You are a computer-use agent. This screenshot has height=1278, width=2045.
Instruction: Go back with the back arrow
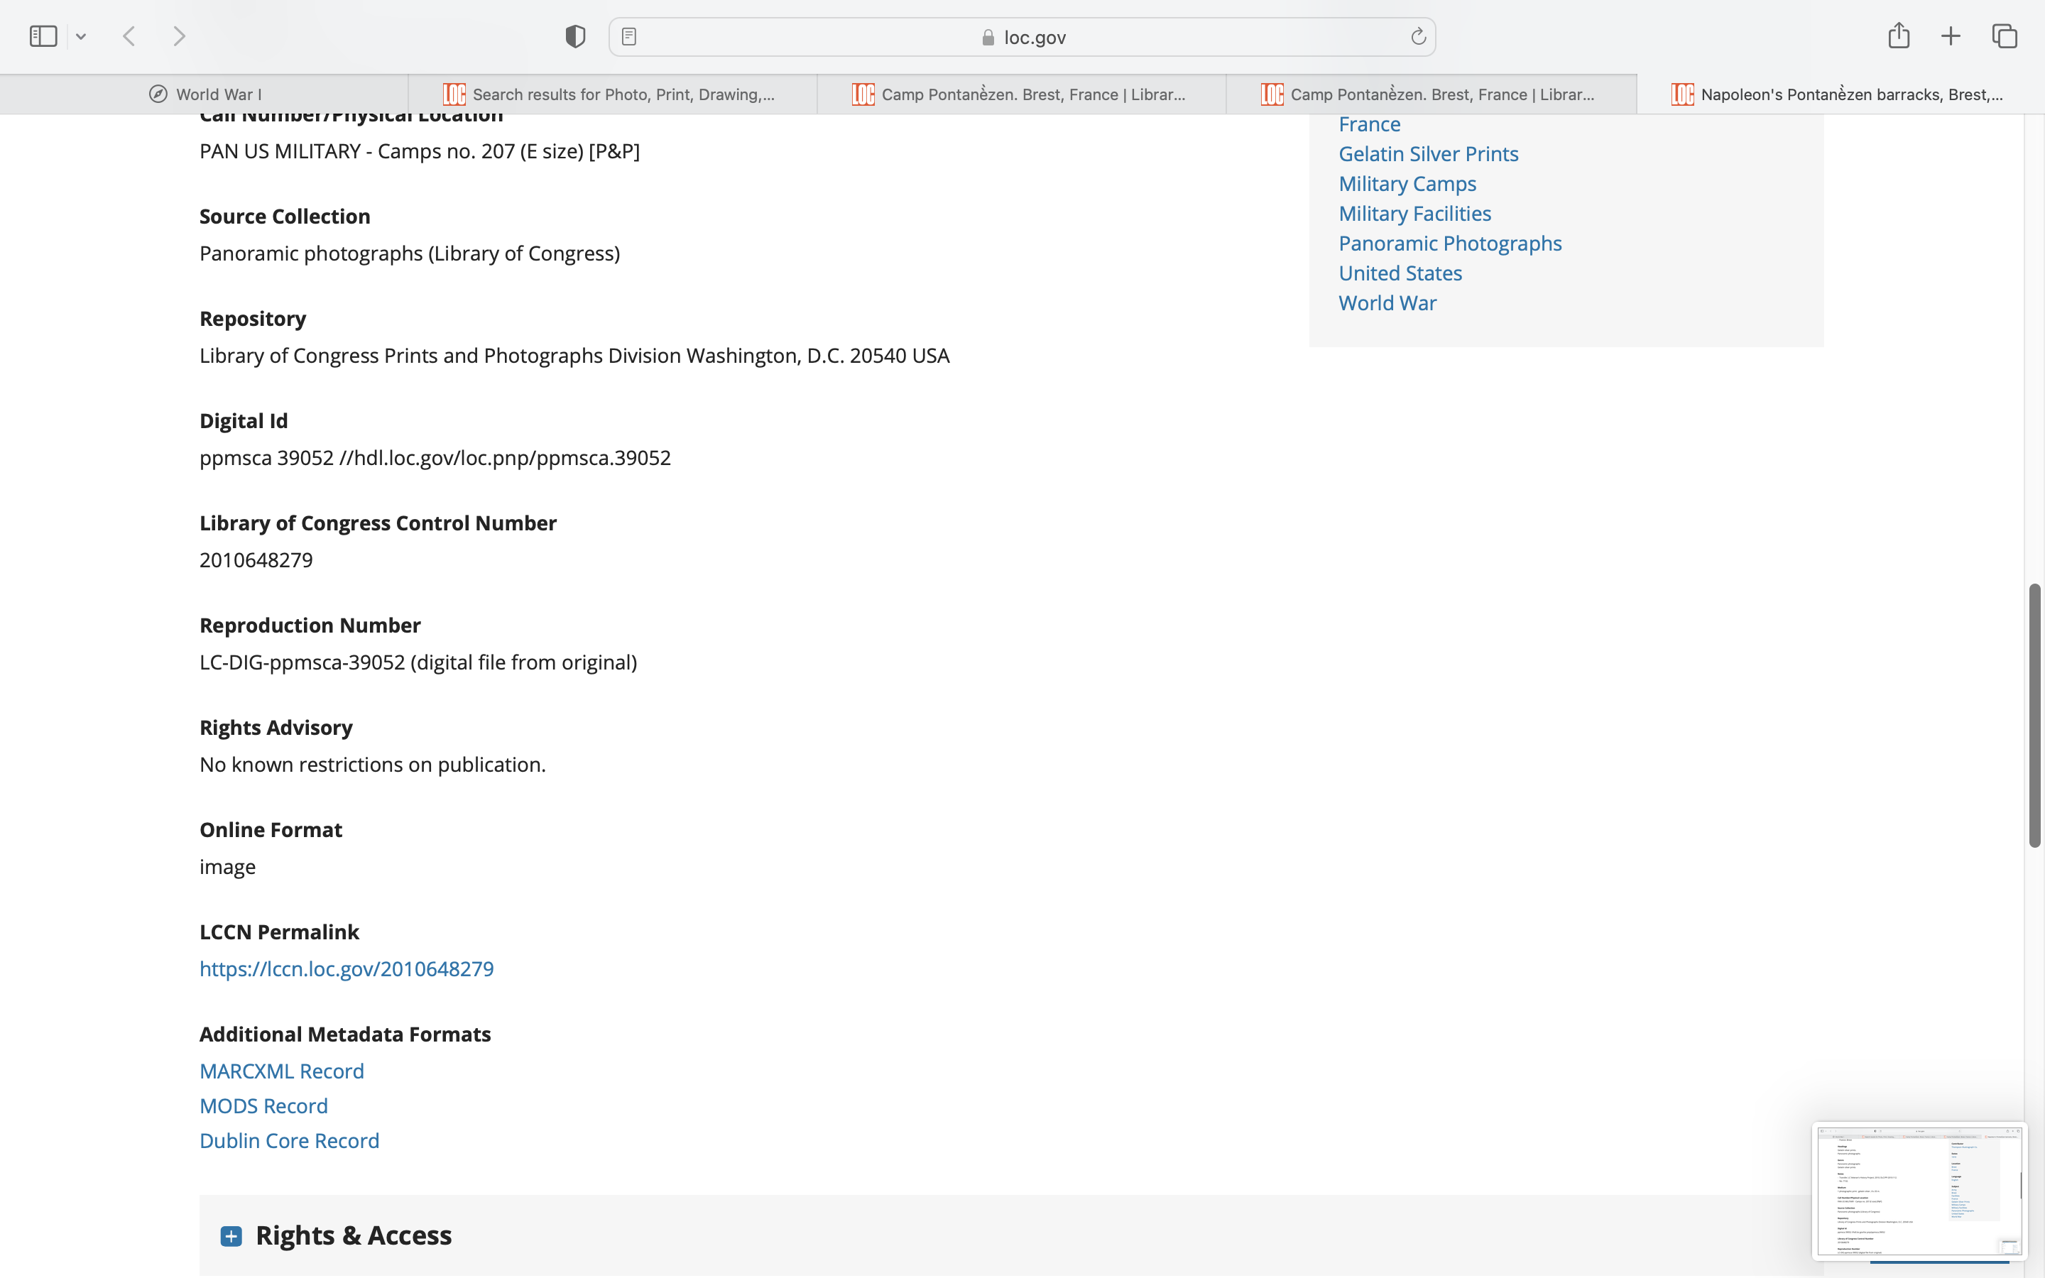click(129, 36)
